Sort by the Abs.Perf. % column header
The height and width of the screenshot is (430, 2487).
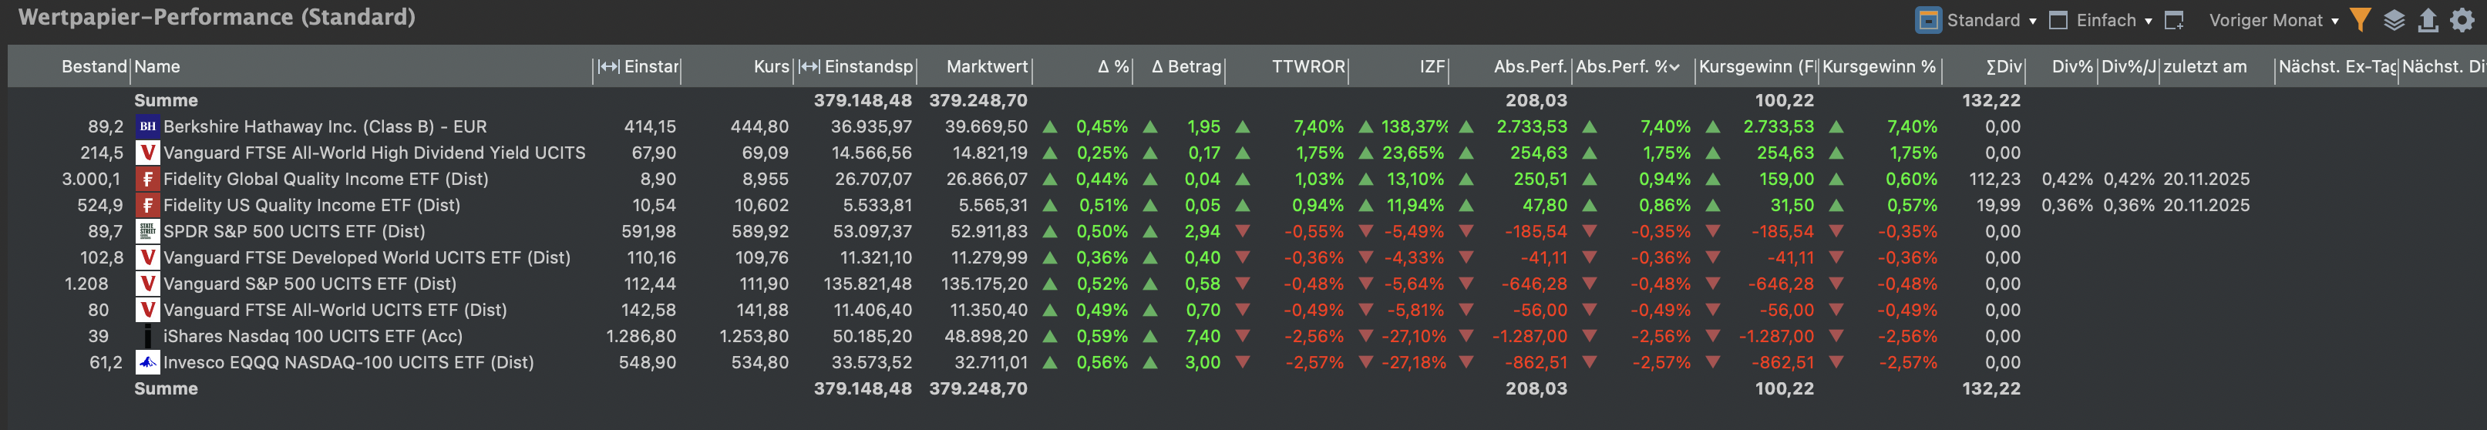(x=1626, y=66)
